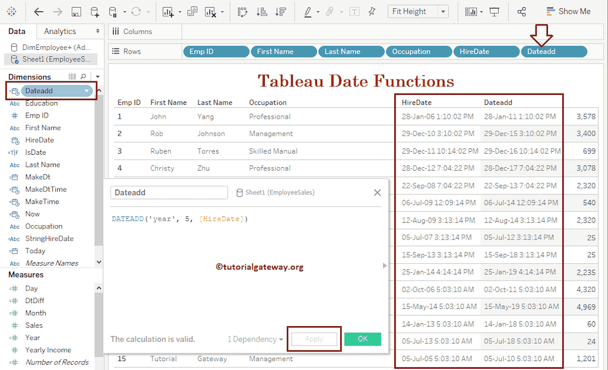Click the New Data Source icon
The width and height of the screenshot is (608, 370).
pyautogui.click(x=94, y=11)
